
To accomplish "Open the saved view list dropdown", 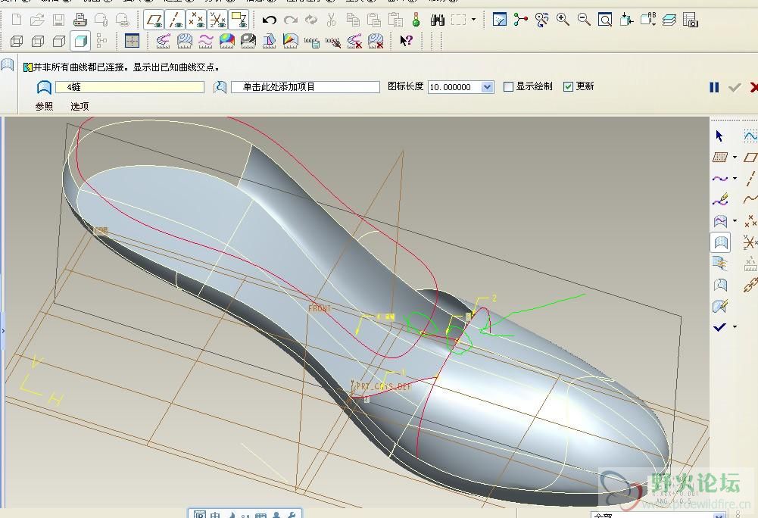I will click(647, 20).
